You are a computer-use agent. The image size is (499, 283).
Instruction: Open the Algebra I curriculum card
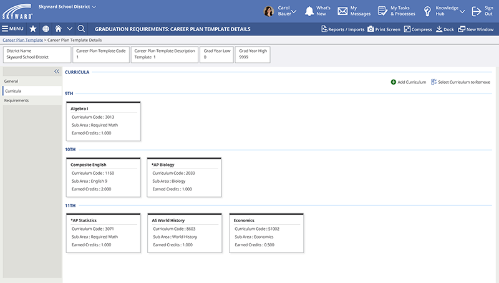click(104, 121)
